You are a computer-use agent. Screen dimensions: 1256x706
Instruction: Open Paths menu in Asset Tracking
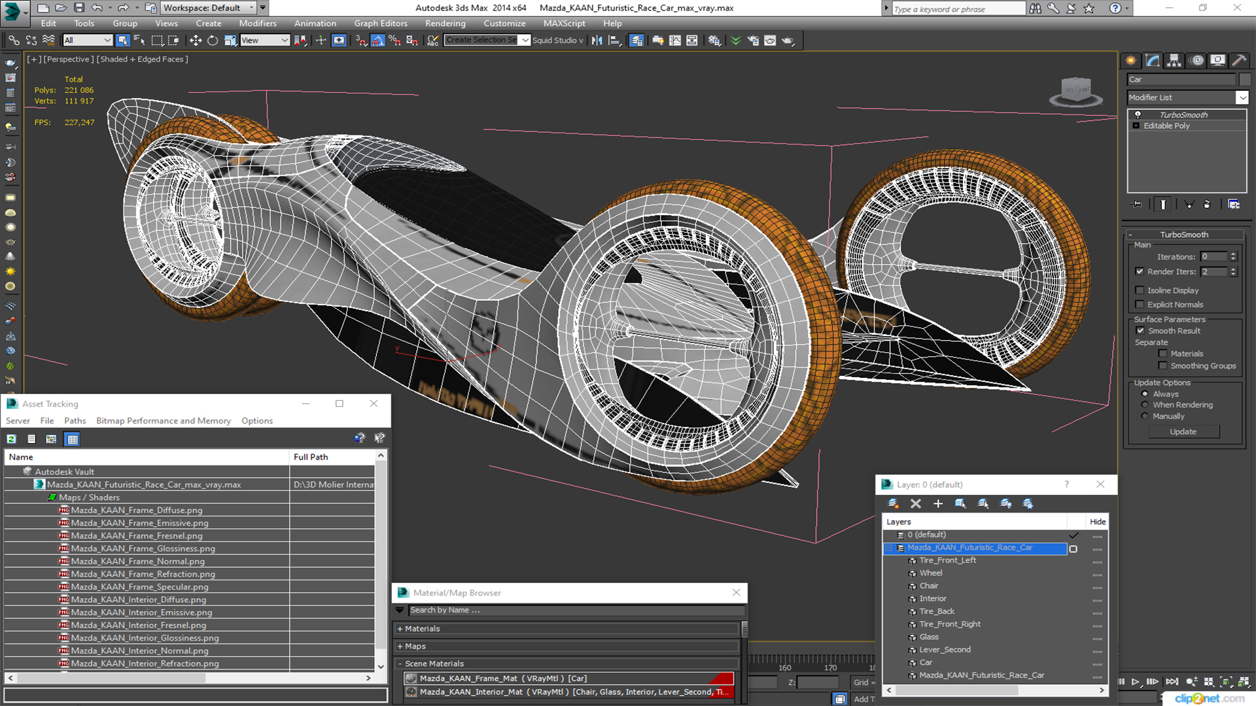75,421
